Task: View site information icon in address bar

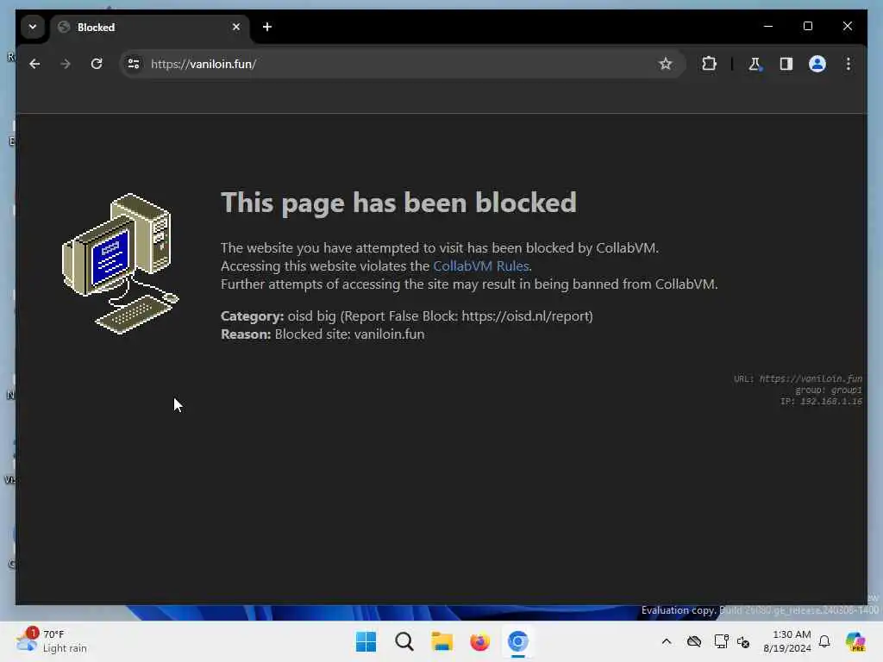Action: click(x=134, y=64)
